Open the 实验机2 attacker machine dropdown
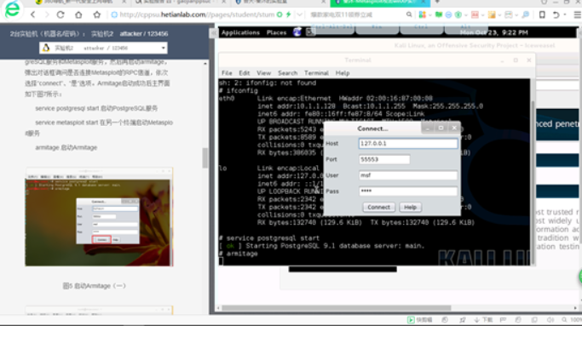The height and width of the screenshot is (337, 582). pyautogui.click(x=103, y=48)
